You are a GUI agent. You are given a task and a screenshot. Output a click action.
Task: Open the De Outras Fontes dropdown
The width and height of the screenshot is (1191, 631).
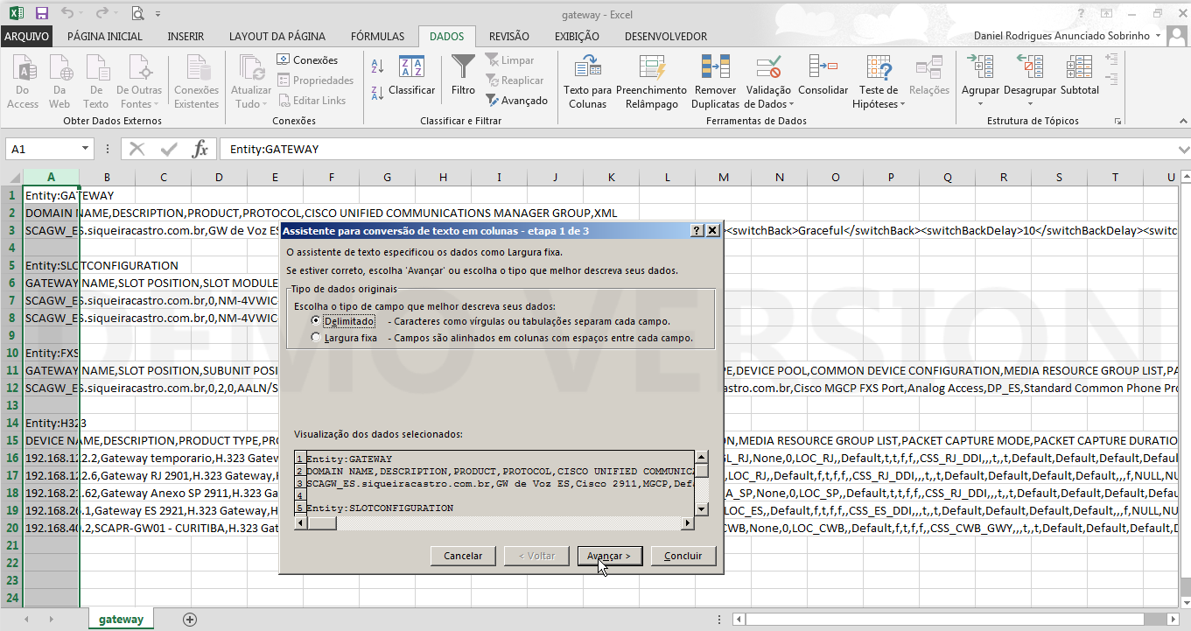(139, 81)
